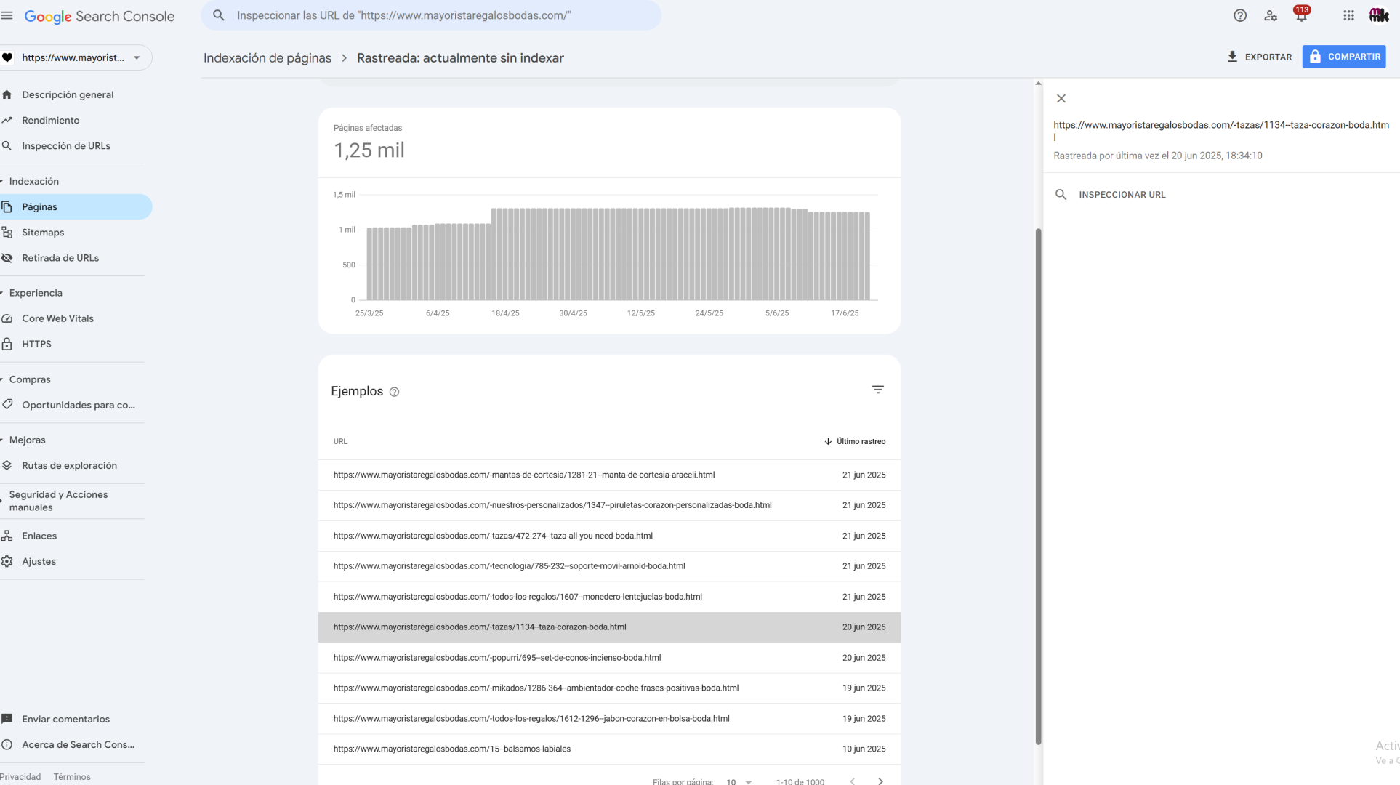
Task: Select the manta-de-cortesia-araceli URL row
Action: click(x=609, y=475)
